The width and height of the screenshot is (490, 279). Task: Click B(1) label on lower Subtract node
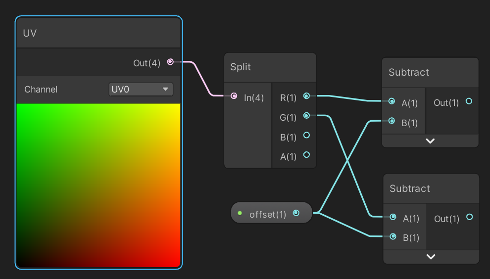[411, 238]
